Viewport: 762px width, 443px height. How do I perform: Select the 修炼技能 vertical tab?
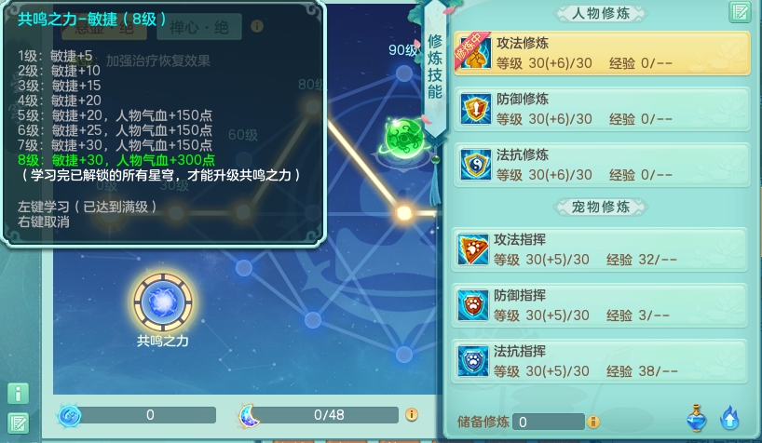click(434, 68)
